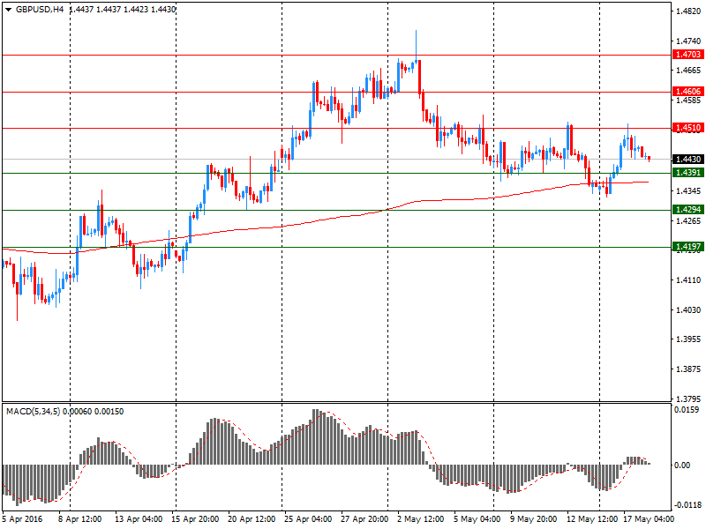
Task: Click the 15 Apr 20:00 time label
Action: [195, 519]
